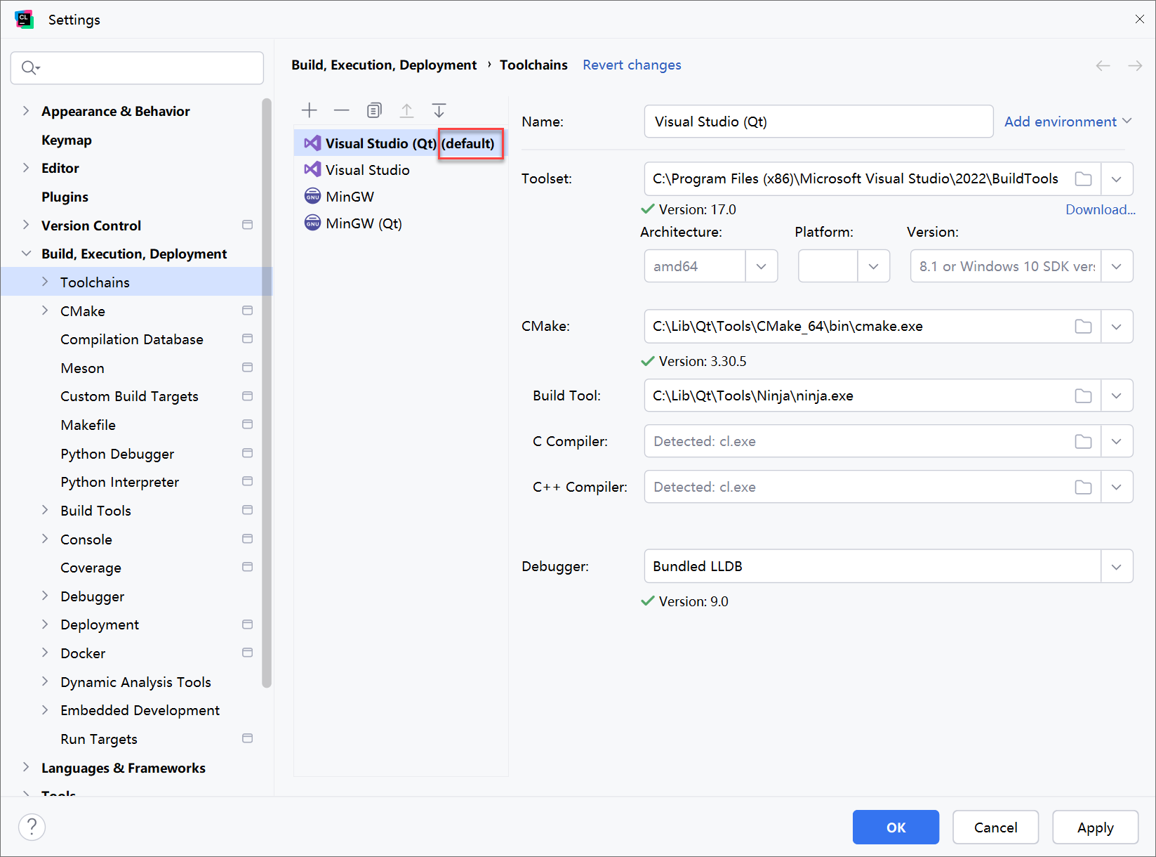Move toolchain up in the list
The image size is (1156, 857).
tap(406, 110)
